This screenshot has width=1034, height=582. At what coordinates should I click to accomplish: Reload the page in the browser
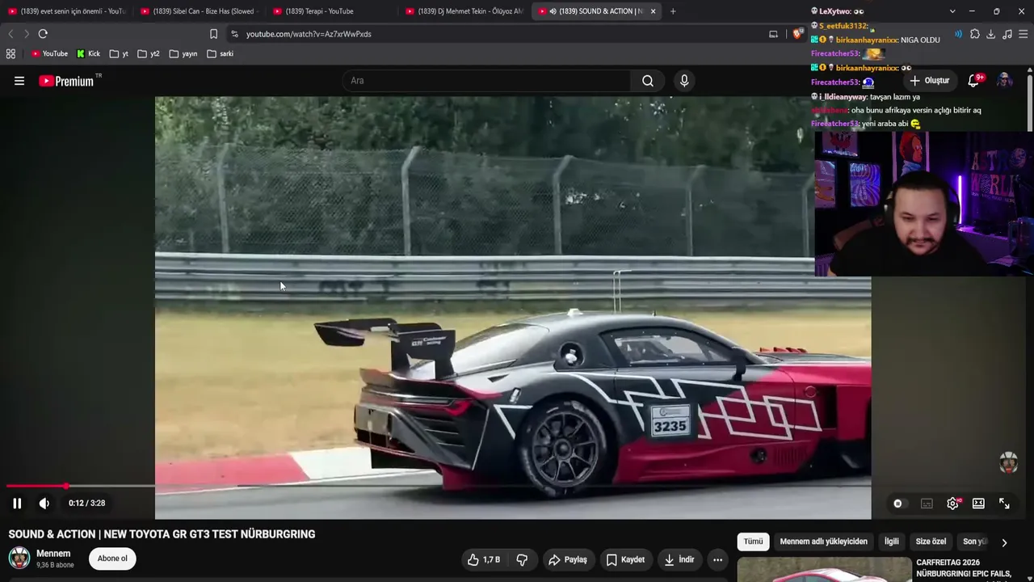click(43, 34)
